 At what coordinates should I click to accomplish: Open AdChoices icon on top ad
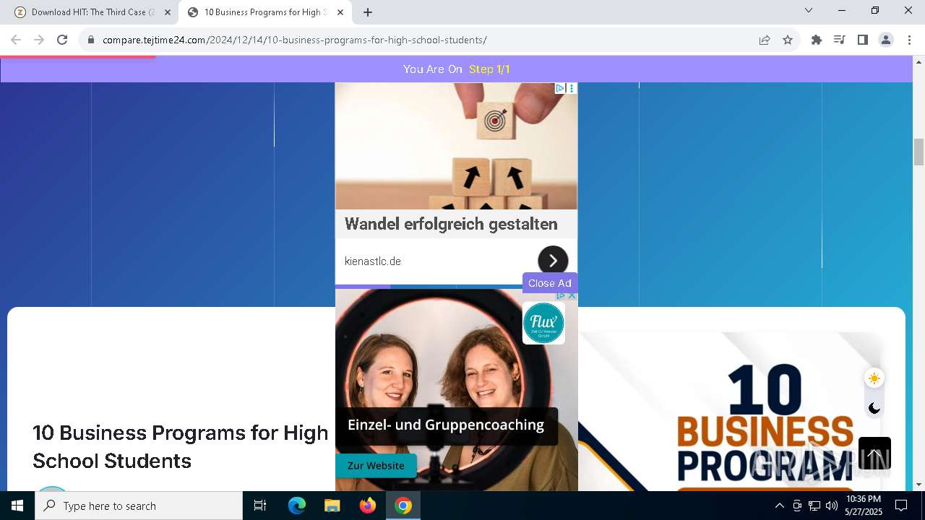pos(560,88)
